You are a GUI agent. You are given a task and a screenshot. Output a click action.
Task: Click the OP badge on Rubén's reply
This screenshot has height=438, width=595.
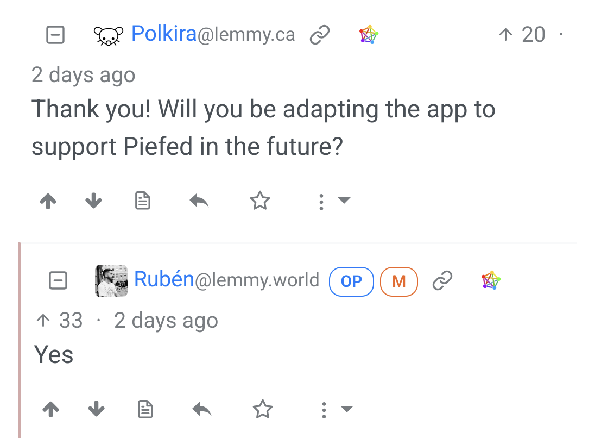pos(351,281)
